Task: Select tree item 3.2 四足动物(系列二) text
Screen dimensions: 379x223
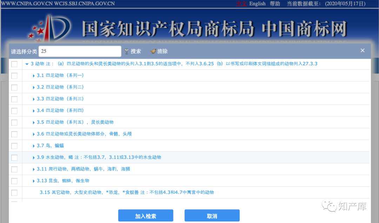Action: pyautogui.click(x=60, y=87)
